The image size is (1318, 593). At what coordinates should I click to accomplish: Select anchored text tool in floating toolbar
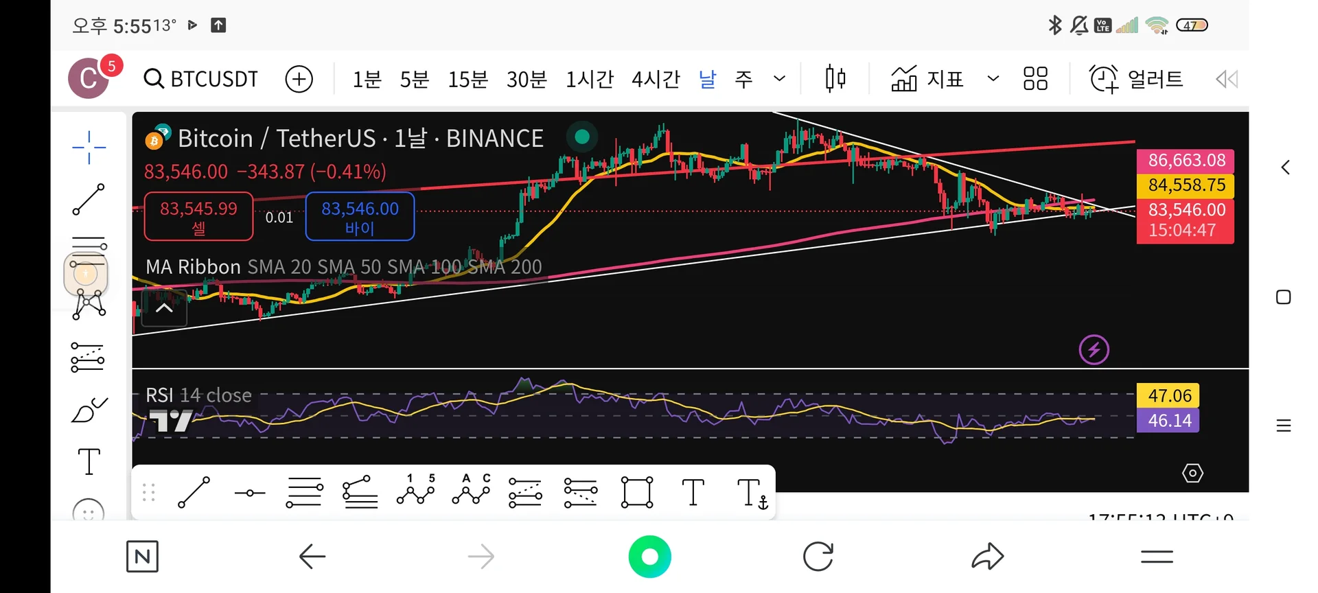tap(752, 493)
